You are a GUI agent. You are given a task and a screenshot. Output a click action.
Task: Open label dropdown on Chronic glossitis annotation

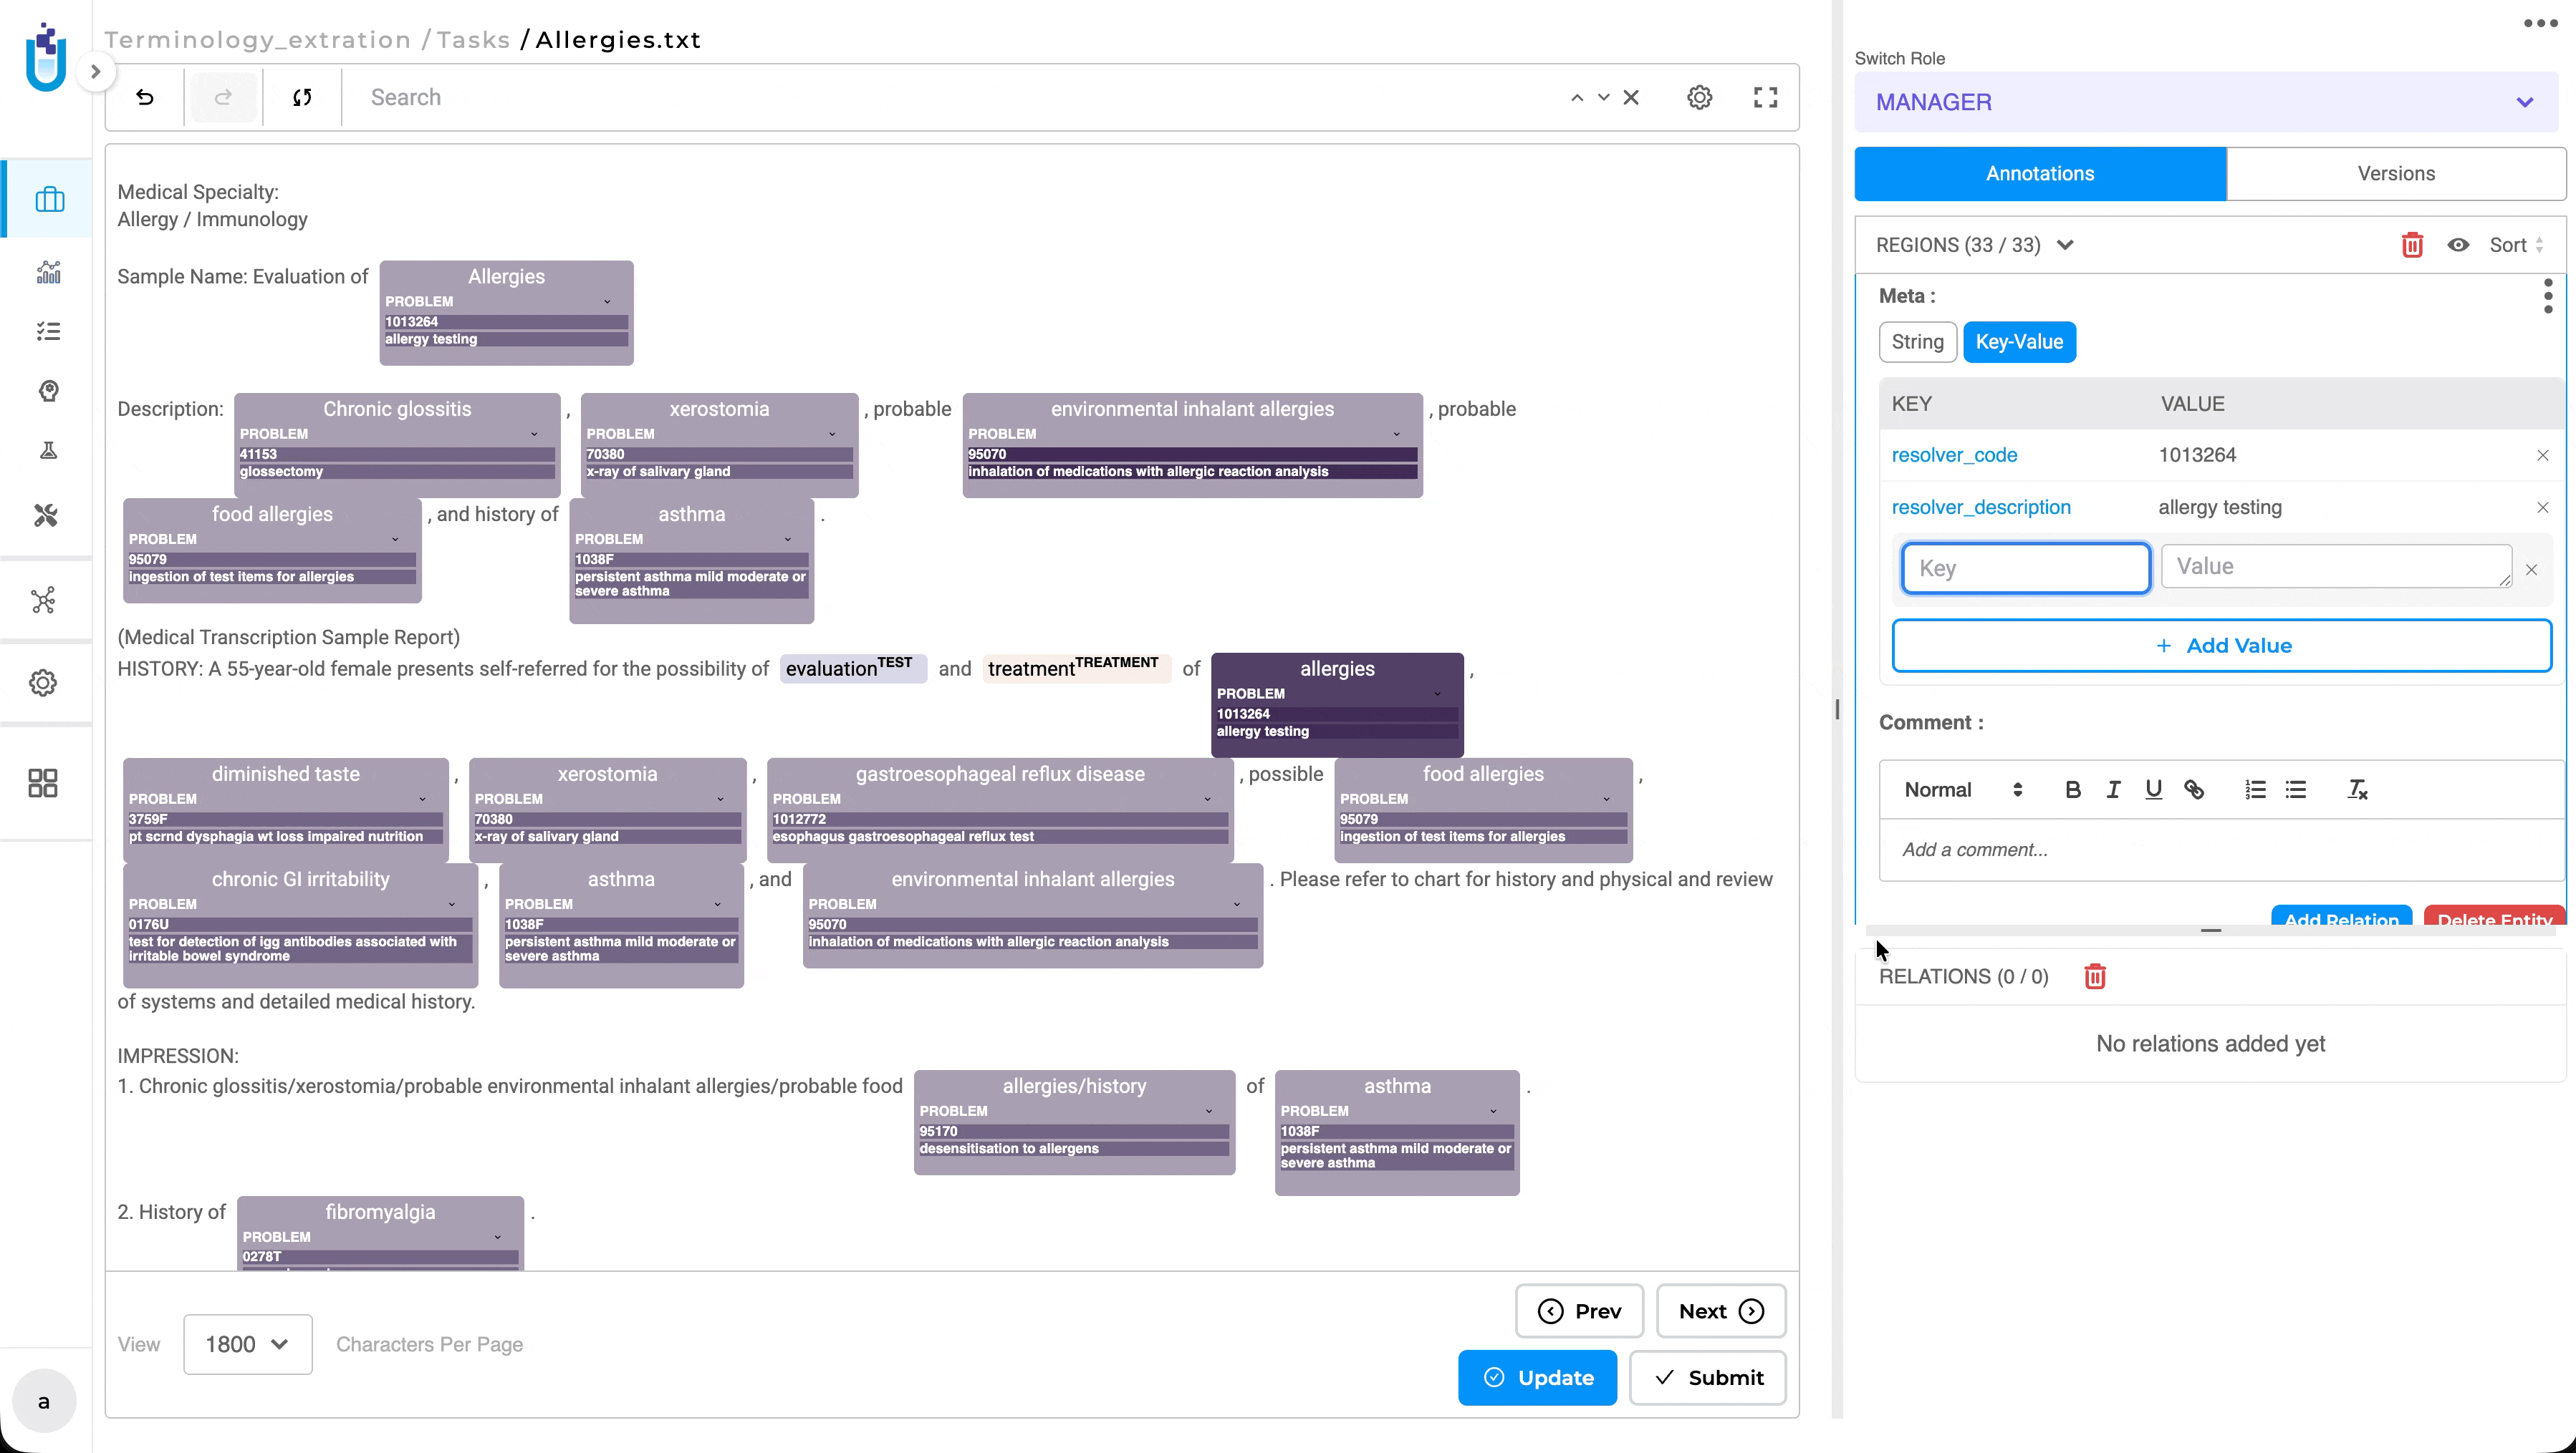[x=533, y=434]
